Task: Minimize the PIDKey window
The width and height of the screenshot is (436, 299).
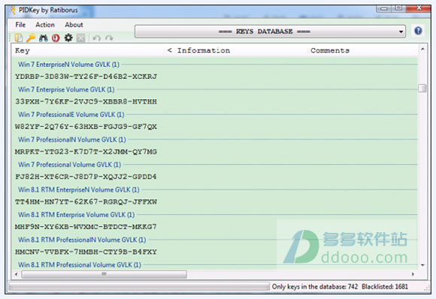Action: [x=384, y=8]
